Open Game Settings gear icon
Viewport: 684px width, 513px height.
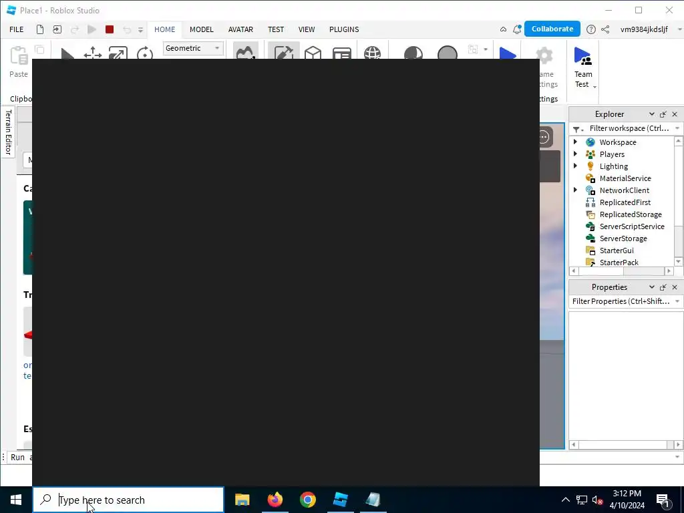pos(544,54)
